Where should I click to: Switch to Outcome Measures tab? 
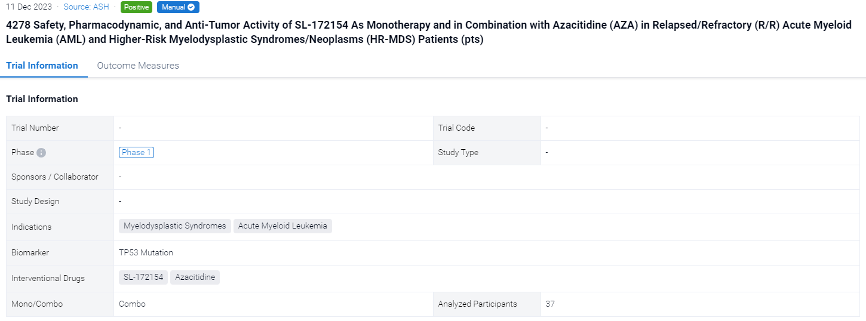pos(138,66)
